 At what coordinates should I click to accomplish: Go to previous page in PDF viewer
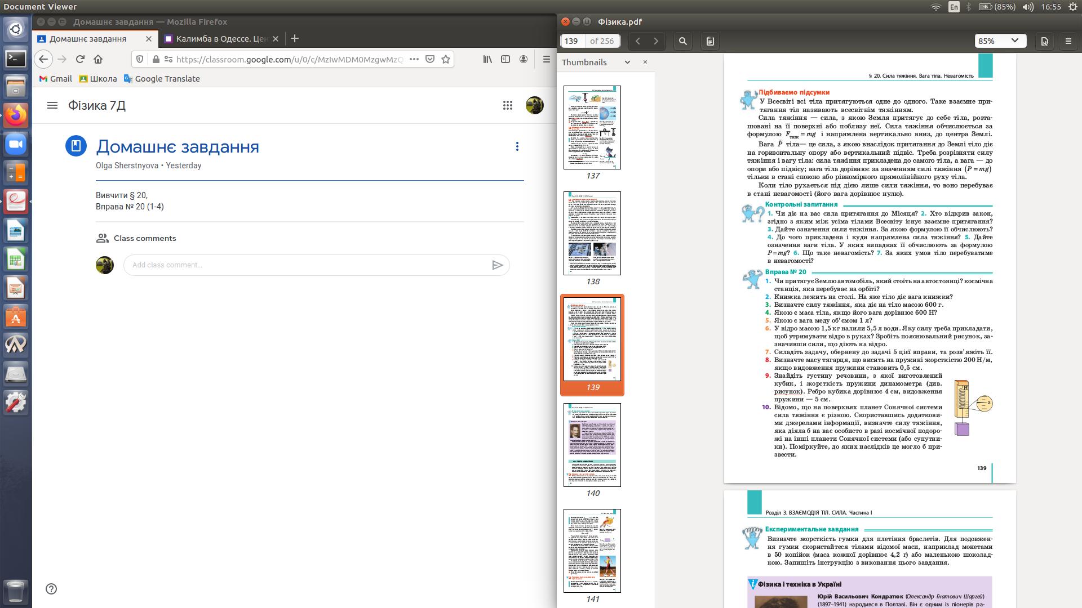(x=637, y=41)
